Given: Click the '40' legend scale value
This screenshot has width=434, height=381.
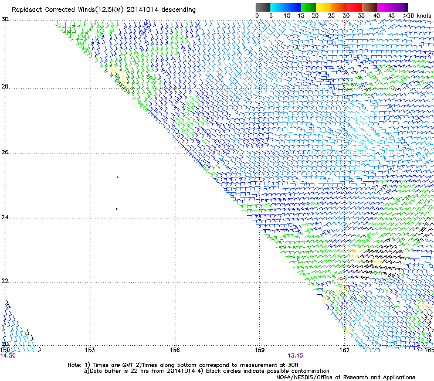Looking at the screenshot, I should (x=377, y=16).
